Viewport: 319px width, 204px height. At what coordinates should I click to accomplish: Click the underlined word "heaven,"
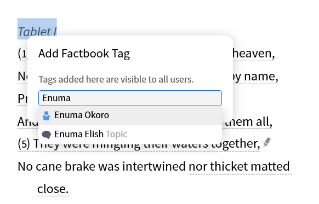254,54
